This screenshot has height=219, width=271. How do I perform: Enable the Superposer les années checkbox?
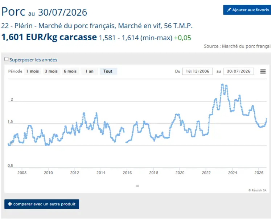7,59
